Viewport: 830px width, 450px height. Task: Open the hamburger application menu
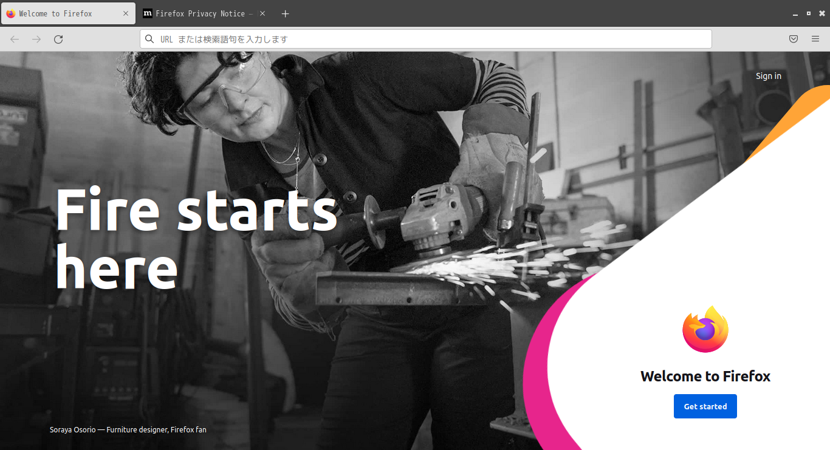(x=815, y=39)
